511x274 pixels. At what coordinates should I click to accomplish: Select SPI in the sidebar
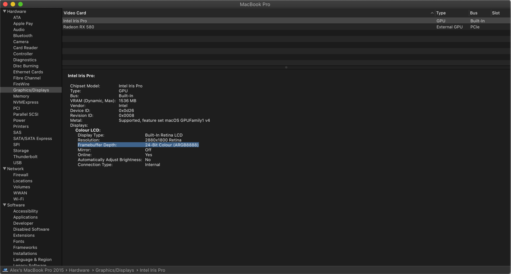point(16,145)
